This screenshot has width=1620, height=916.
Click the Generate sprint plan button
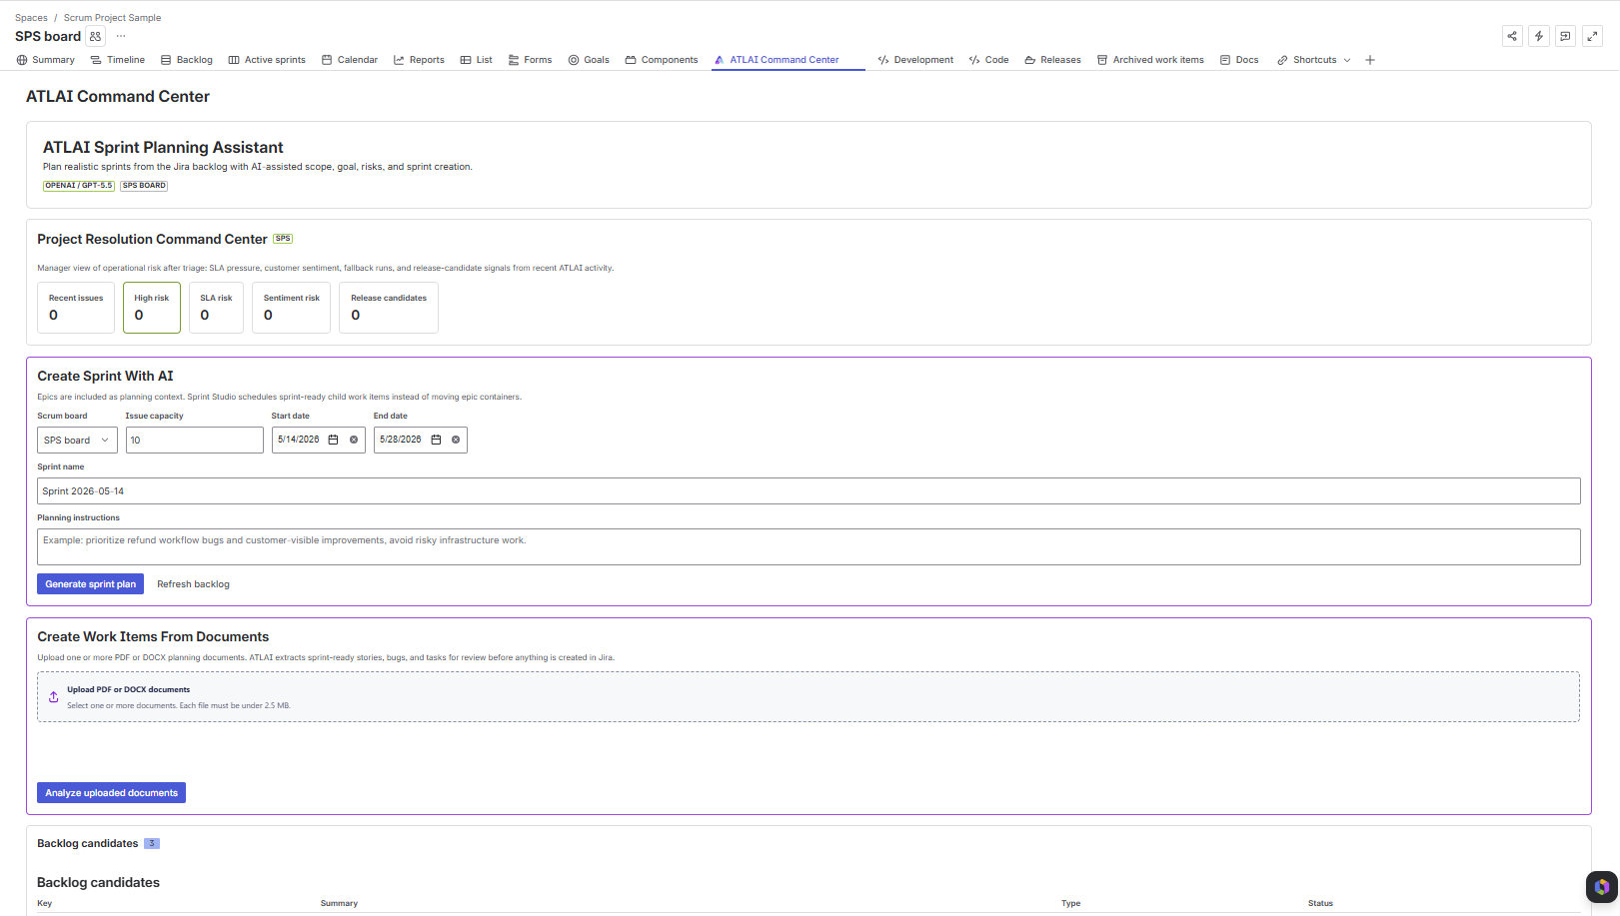click(x=90, y=584)
